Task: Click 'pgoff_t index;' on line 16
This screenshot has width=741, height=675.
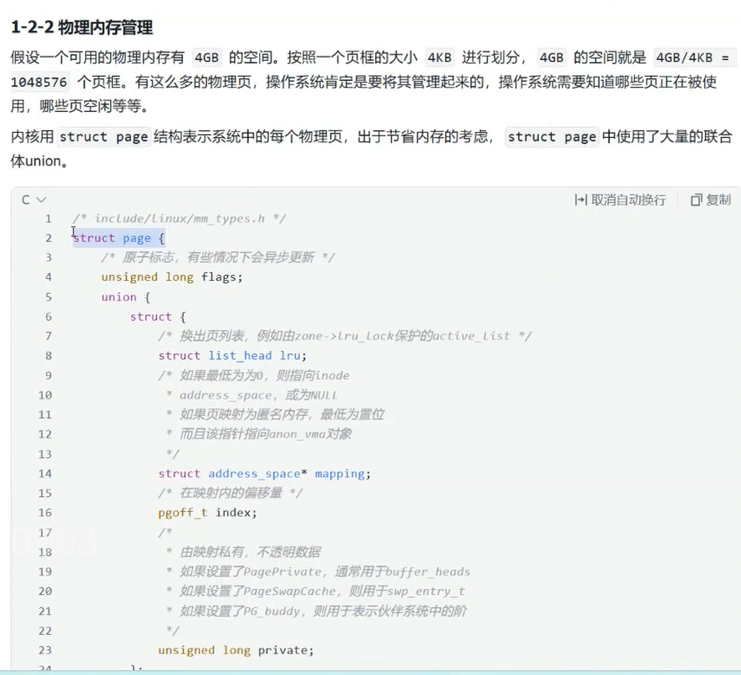Action: [205, 513]
